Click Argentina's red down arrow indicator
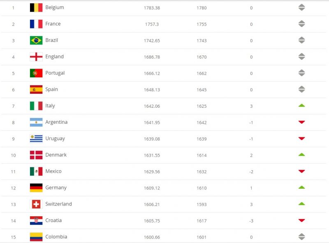Viewport: 329px width, 243px height. 301,122
